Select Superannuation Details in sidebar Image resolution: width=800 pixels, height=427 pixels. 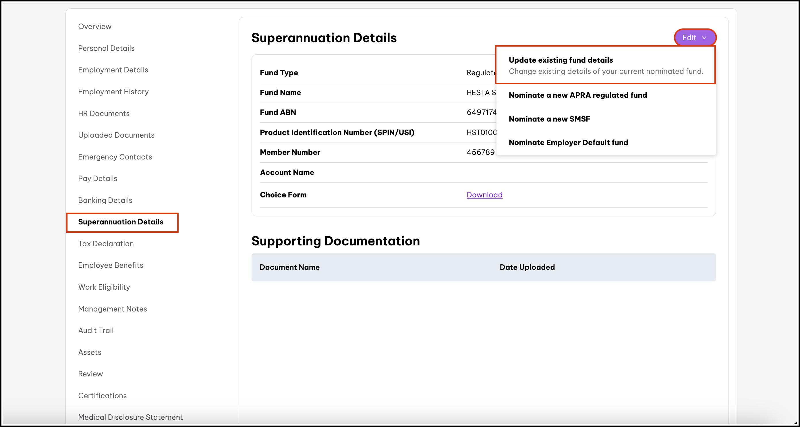(x=121, y=222)
